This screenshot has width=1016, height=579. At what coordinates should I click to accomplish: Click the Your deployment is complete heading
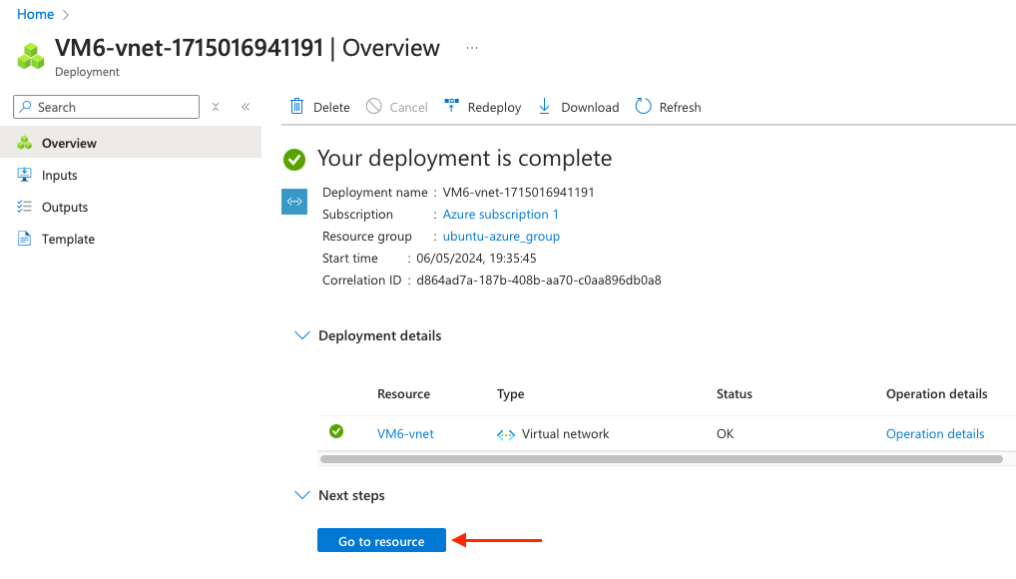click(x=465, y=158)
